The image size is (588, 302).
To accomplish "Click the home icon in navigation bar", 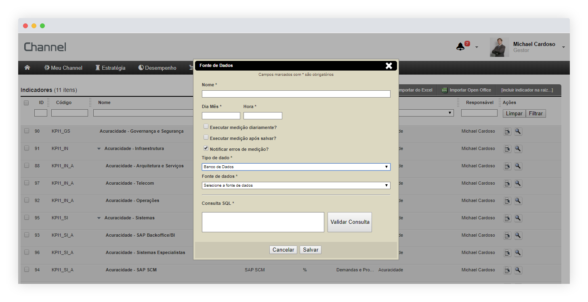I will point(27,68).
